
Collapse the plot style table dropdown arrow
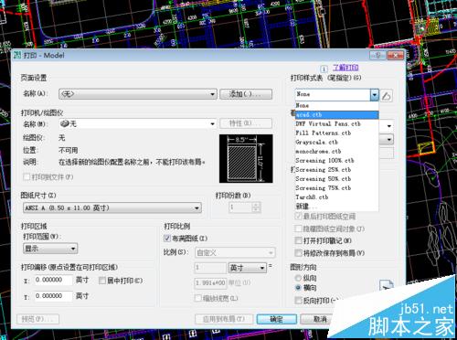[x=375, y=95]
